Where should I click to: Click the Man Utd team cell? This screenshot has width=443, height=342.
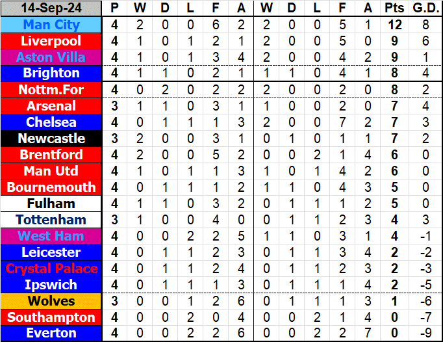[x=51, y=170]
